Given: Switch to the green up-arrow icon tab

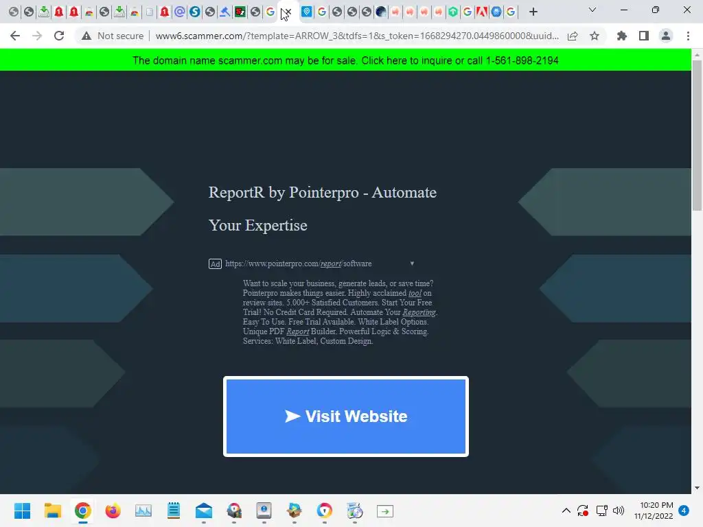Looking at the screenshot, I should 453,12.
